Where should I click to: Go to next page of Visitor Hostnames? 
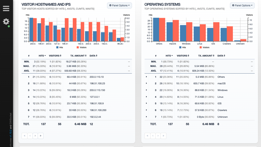35,136
